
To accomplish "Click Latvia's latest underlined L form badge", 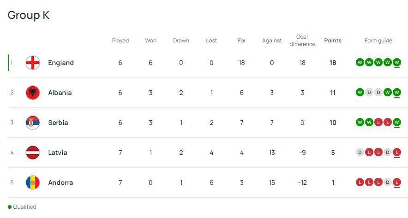I will (x=397, y=153).
